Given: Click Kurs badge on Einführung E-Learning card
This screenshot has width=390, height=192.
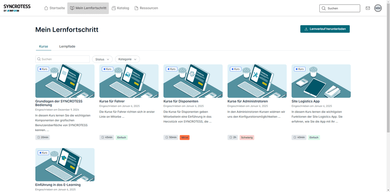Looking at the screenshot, I should [x=43, y=153].
